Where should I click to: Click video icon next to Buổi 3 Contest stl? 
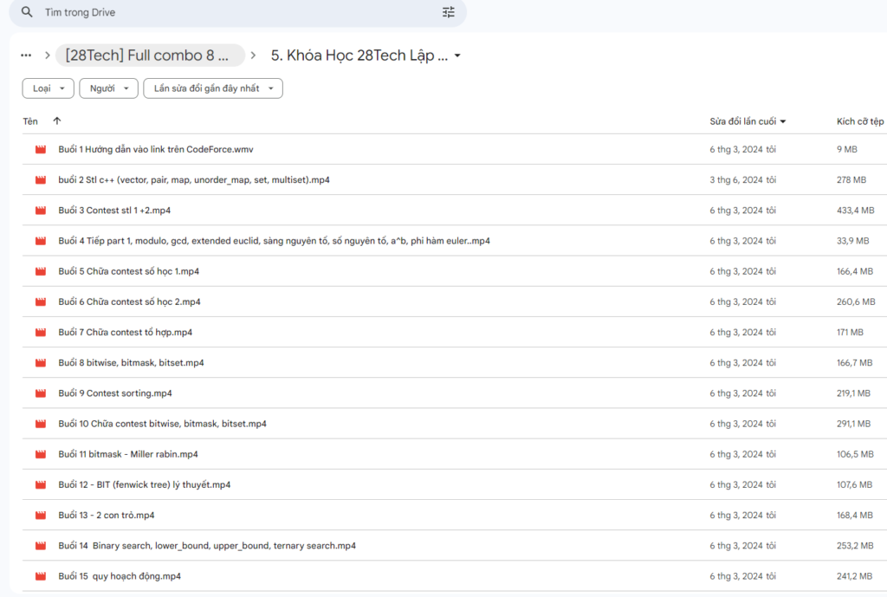click(x=40, y=211)
